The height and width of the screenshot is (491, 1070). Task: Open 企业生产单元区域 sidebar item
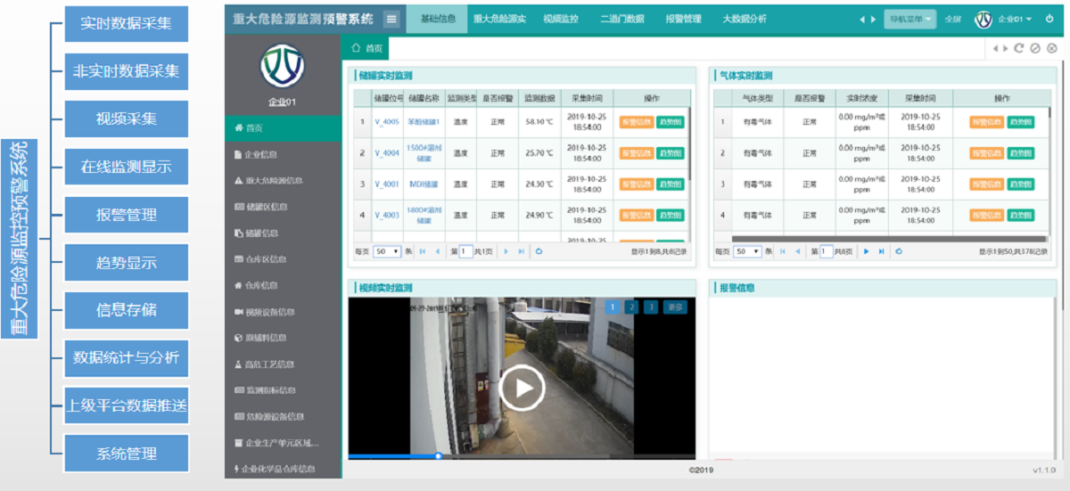(x=283, y=443)
